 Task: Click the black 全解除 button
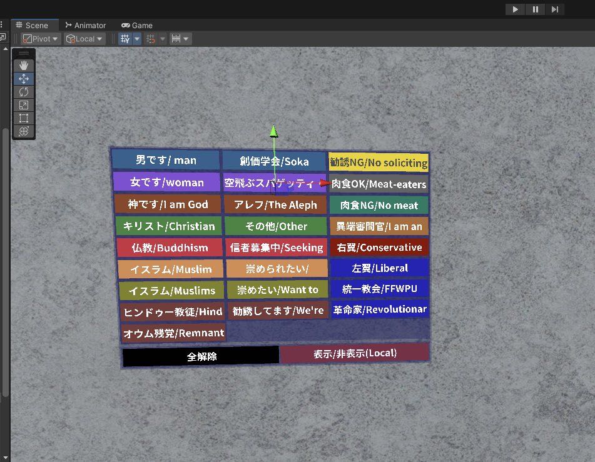(x=201, y=356)
